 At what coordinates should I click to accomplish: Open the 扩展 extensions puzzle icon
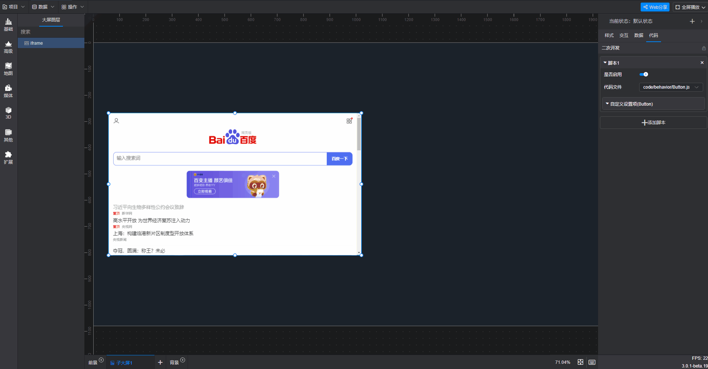tap(8, 158)
